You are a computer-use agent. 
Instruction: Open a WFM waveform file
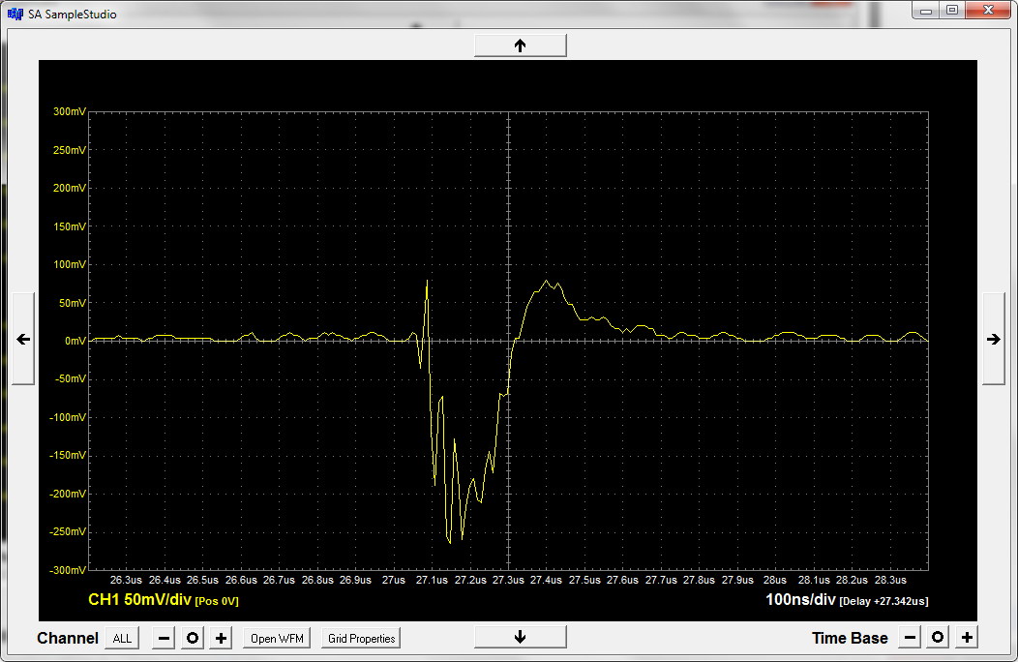pyautogui.click(x=277, y=638)
